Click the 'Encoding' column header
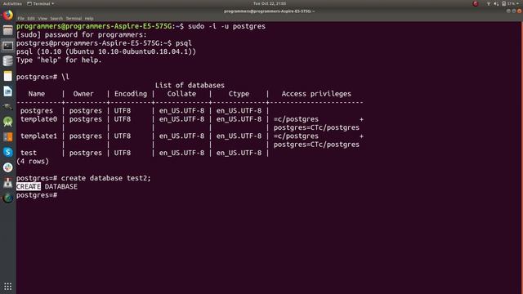 (131, 94)
